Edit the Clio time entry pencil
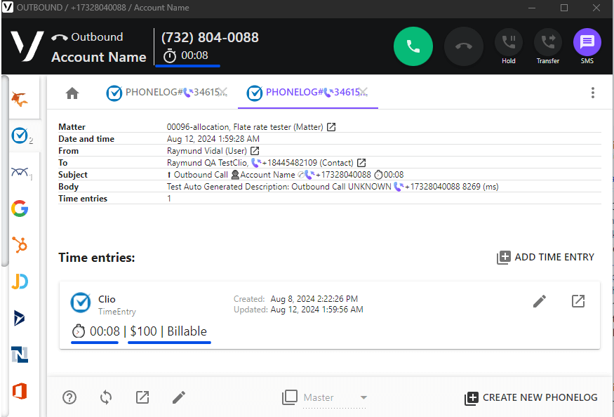This screenshot has width=614, height=417. click(539, 301)
